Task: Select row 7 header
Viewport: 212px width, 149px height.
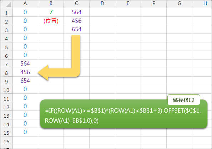Action: (x=6, y=64)
